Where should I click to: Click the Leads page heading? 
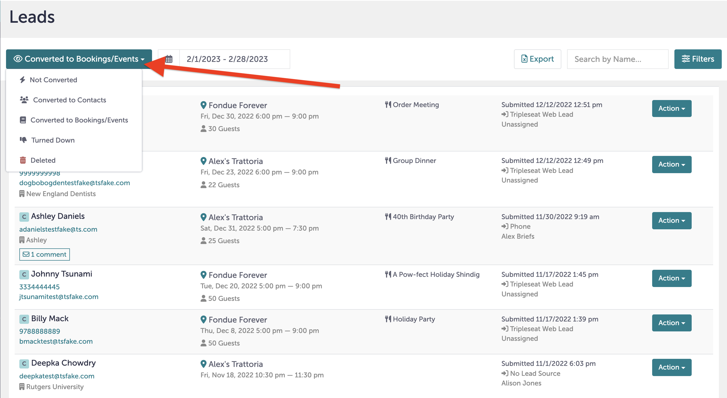[32, 17]
